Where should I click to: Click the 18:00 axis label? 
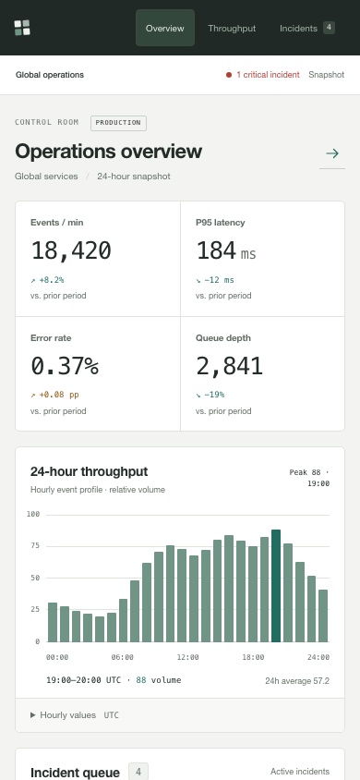[x=253, y=657]
